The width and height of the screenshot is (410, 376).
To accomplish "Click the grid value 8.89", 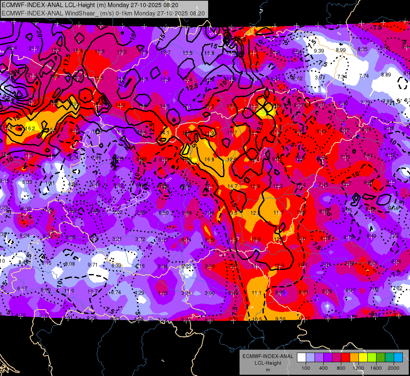I will [386, 75].
